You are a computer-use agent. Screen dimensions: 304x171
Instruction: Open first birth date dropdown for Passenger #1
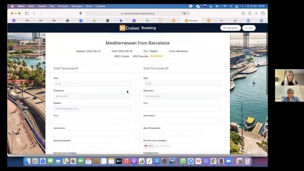click(62, 146)
